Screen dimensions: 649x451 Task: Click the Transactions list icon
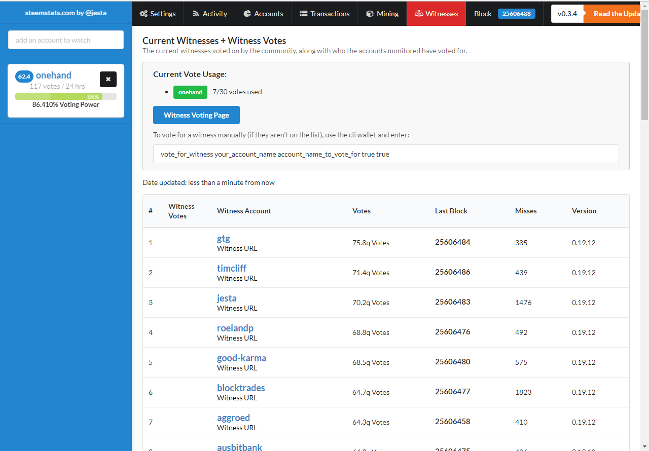click(303, 14)
